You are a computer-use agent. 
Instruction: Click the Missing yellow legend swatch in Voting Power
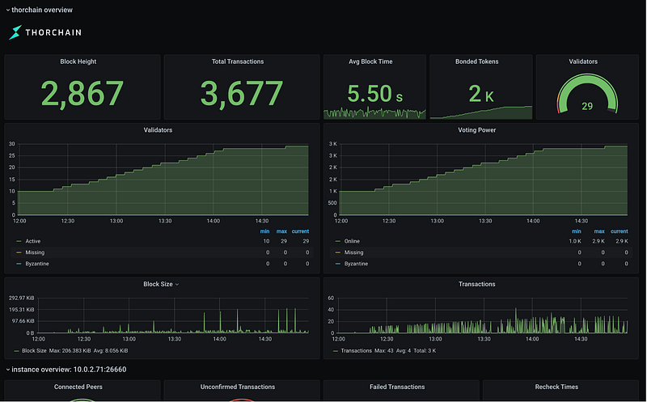click(338, 252)
